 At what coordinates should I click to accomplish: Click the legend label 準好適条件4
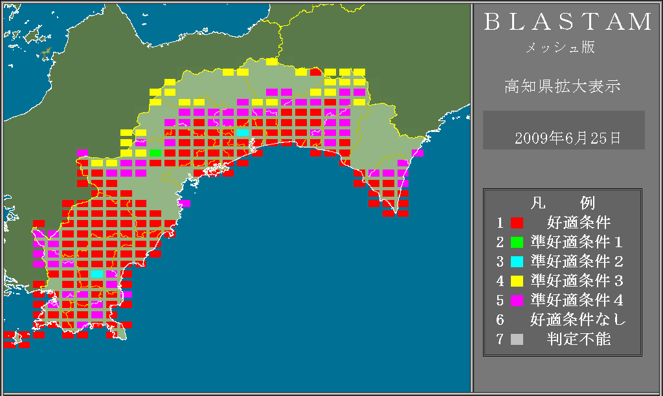coord(577,300)
